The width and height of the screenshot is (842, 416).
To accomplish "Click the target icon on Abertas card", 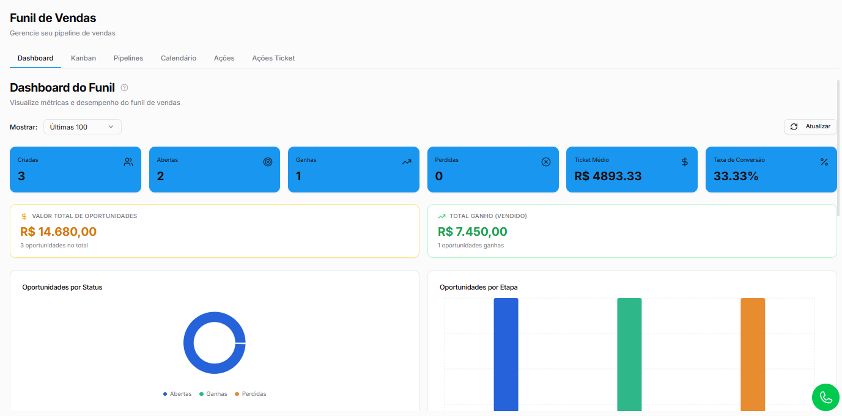I will [268, 162].
